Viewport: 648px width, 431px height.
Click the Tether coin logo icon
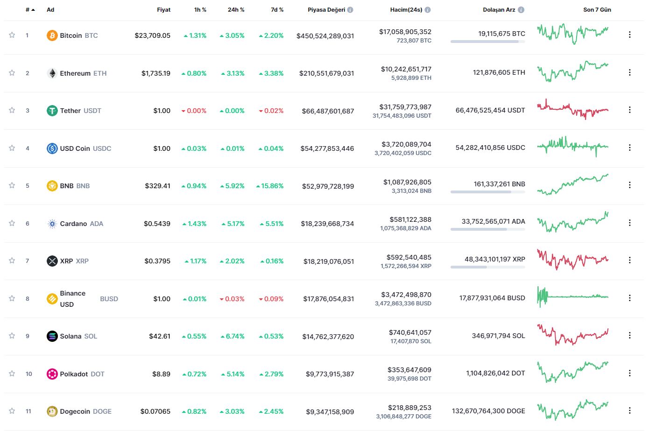(52, 111)
